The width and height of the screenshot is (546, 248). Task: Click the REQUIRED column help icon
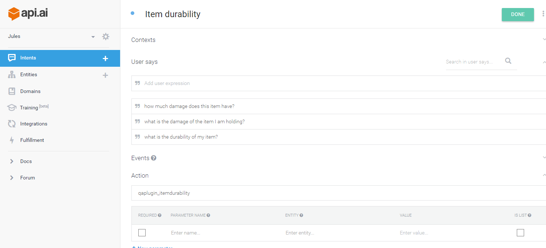(159, 215)
